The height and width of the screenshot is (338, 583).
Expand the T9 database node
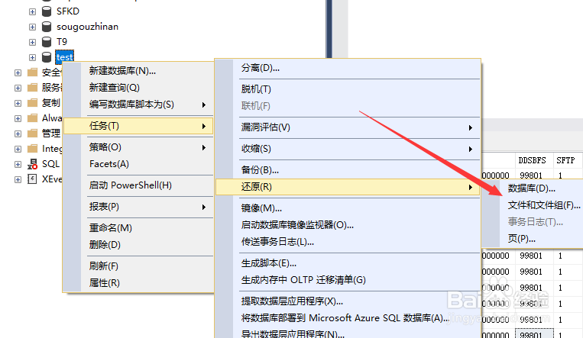click(32, 42)
